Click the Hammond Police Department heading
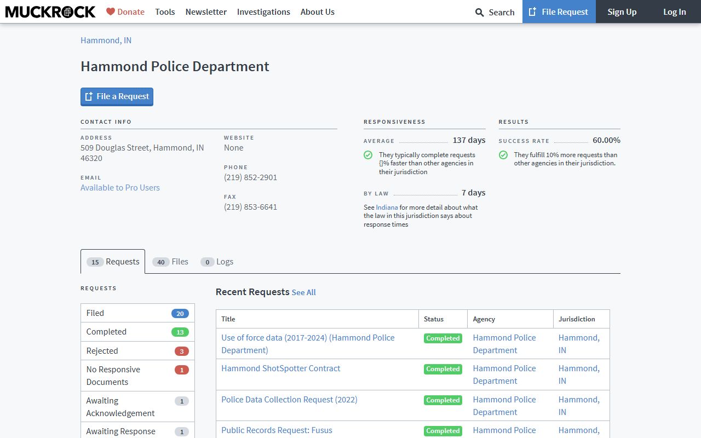 coord(175,66)
